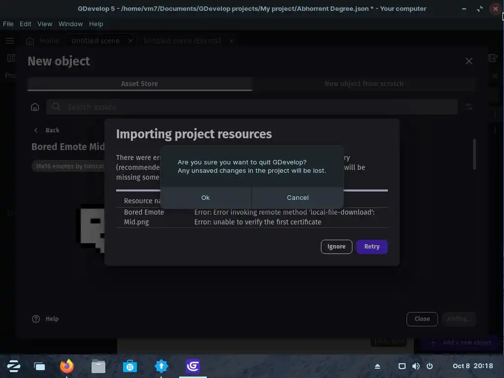Screen dimensions: 504x378
Task: Open the Edit menu
Action: 26,24
